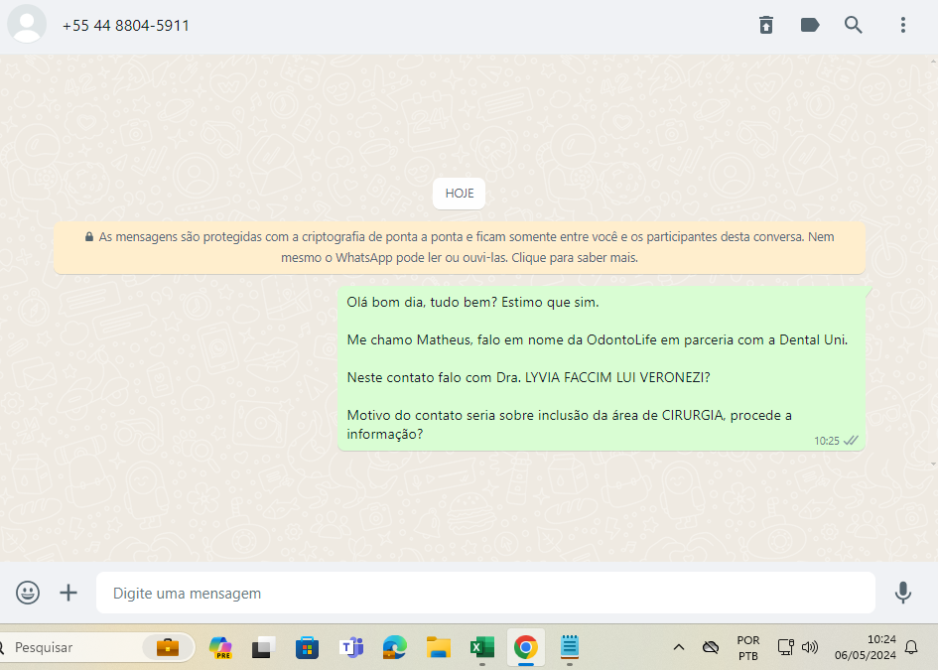
Task: Open the Notepad app in taskbar
Action: click(570, 647)
